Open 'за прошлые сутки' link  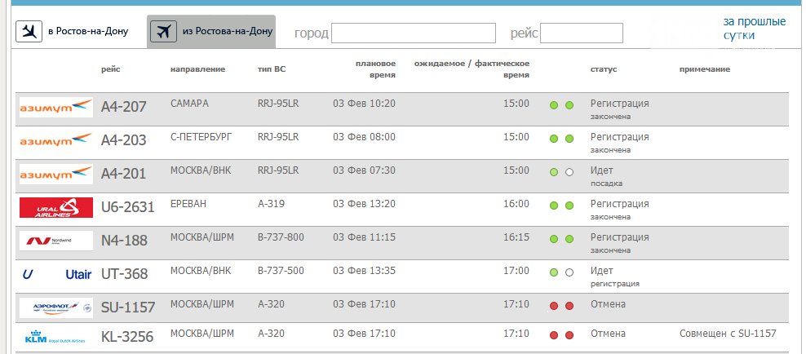(x=754, y=28)
